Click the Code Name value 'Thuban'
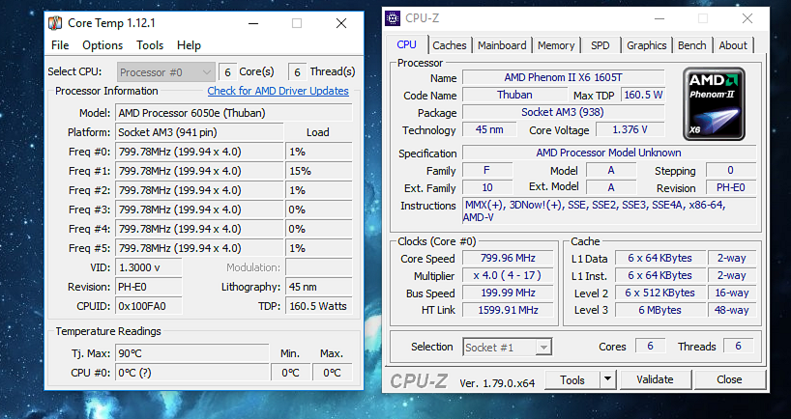The height and width of the screenshot is (419, 791). 514,95
